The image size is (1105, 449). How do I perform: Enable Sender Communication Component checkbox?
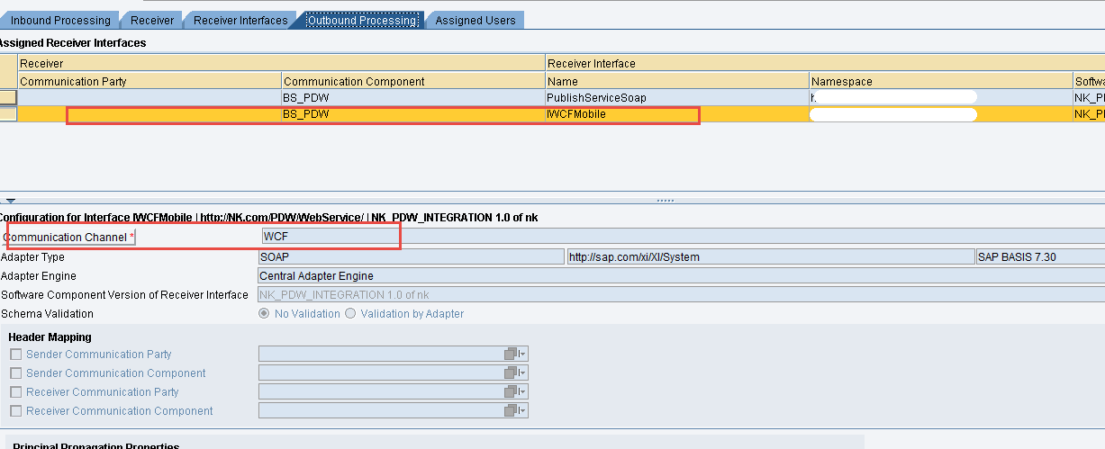click(16, 373)
